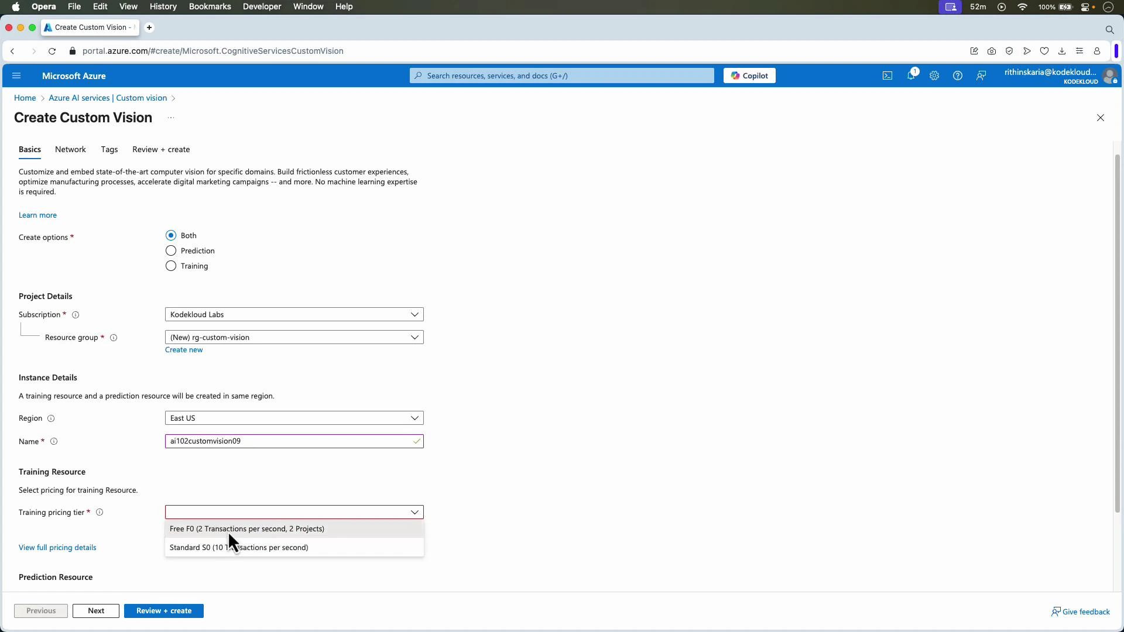The height and width of the screenshot is (632, 1124).
Task: Click the Wi-Fi status icon
Action: click(x=1023, y=6)
